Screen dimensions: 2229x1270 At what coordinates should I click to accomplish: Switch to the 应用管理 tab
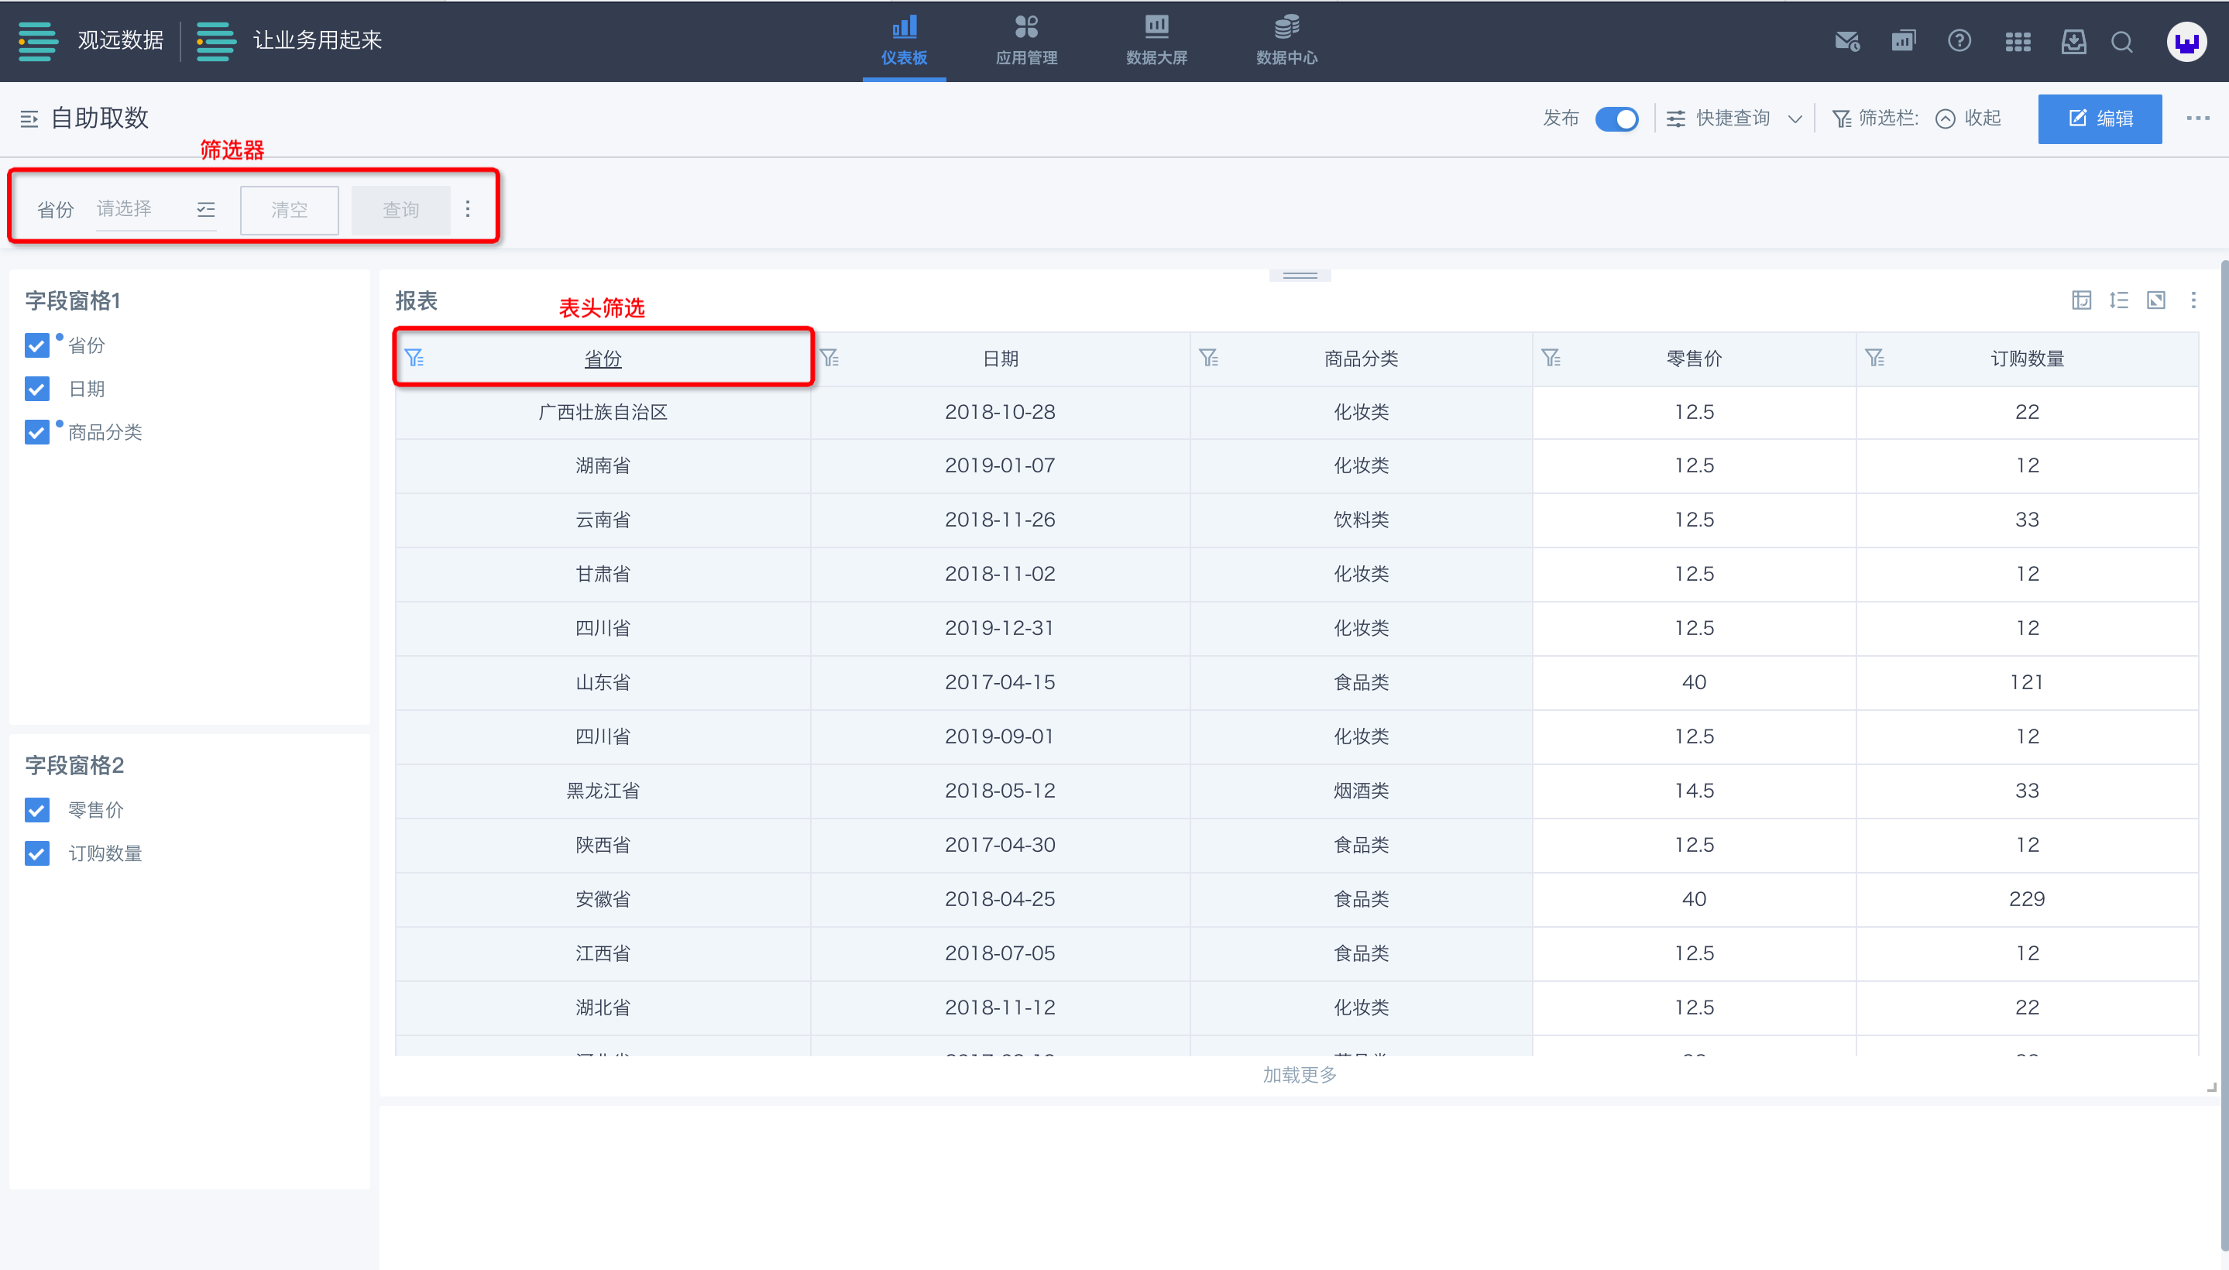pos(1026,41)
